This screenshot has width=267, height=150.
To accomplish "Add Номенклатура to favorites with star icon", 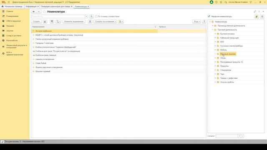I will pos(45,12).
